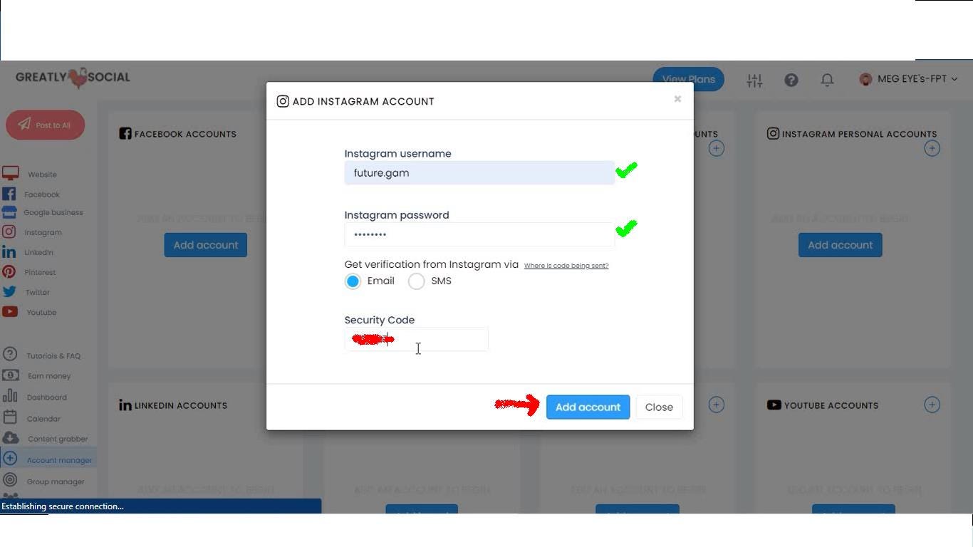Click the Earn money menu label
This screenshot has height=547, width=973.
coord(49,376)
